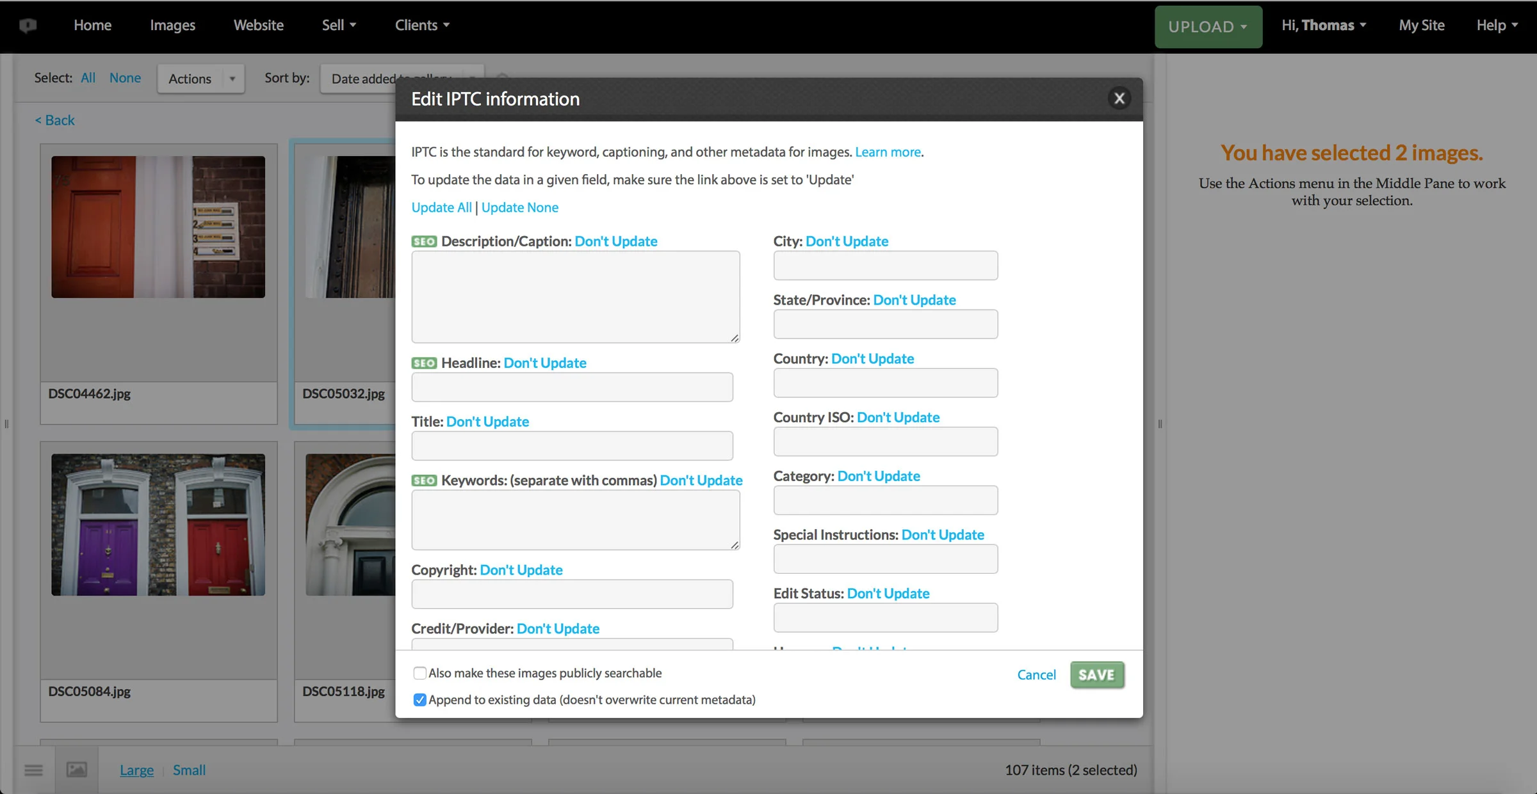Click the Update All link

click(x=441, y=207)
